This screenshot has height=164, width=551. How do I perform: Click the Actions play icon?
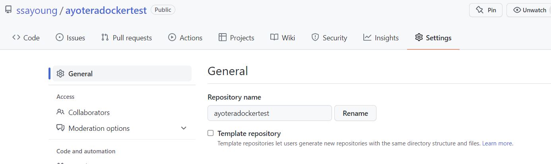pyautogui.click(x=172, y=38)
